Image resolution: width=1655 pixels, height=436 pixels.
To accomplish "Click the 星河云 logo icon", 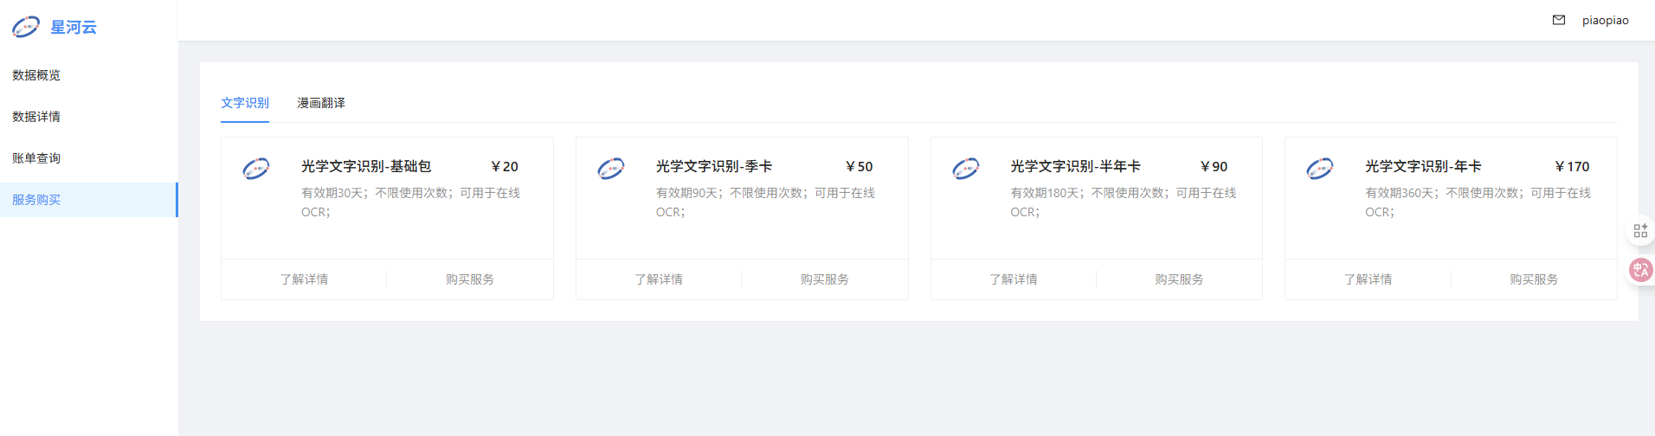I will (26, 27).
